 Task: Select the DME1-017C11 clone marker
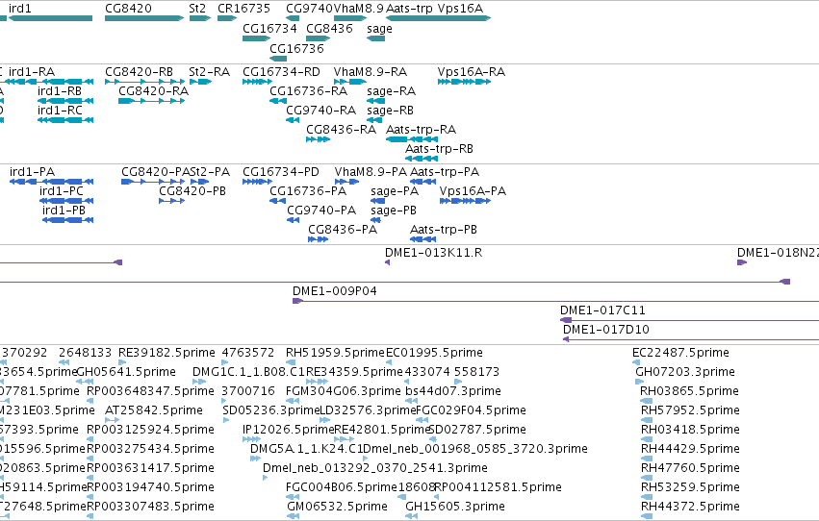[x=566, y=320]
